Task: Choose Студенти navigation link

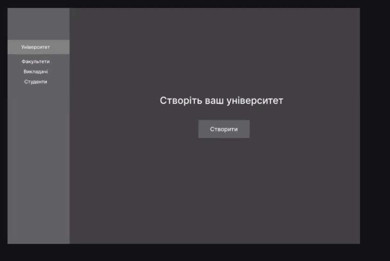Action: (36, 82)
